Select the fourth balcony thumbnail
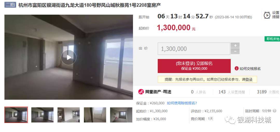 (x=95, y=115)
